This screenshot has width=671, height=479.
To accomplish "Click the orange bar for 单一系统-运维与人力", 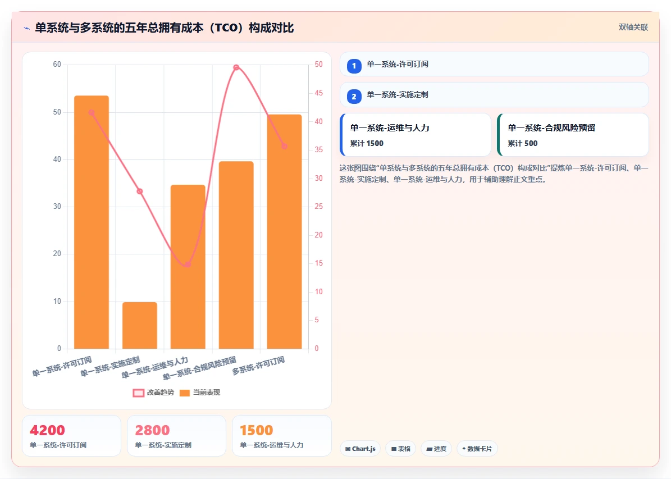I will pyautogui.click(x=188, y=267).
